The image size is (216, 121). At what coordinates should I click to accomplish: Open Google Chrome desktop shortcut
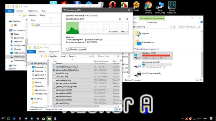148,7
